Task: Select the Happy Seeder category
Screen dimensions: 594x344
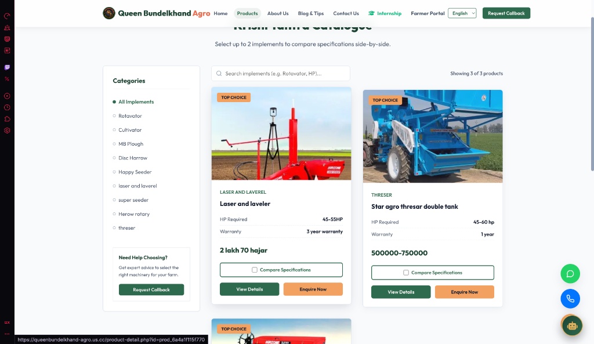Action: coord(135,172)
